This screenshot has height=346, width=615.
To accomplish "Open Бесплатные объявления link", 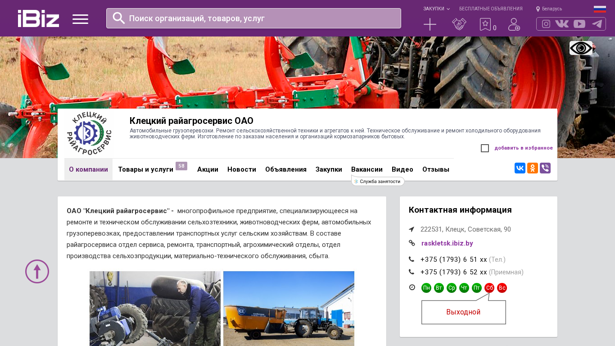I will (x=491, y=9).
